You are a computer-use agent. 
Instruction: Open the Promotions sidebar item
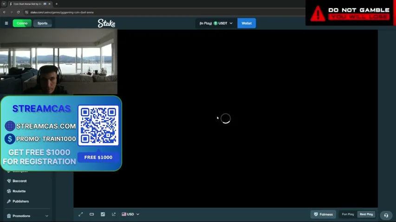click(21, 216)
